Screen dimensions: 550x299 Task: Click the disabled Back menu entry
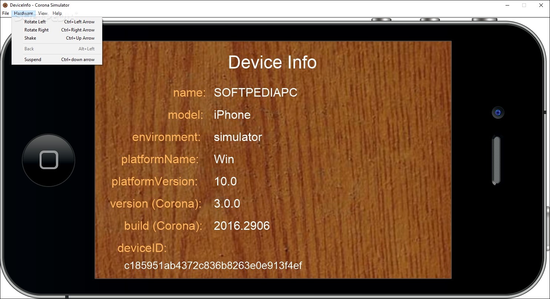[57, 49]
